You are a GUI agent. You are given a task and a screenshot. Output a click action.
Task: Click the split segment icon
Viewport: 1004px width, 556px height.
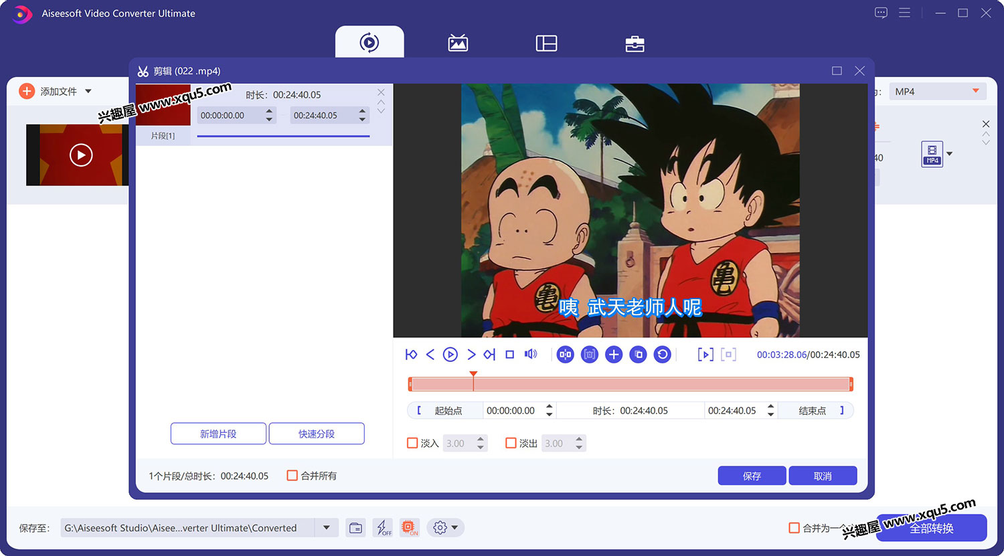[566, 355]
